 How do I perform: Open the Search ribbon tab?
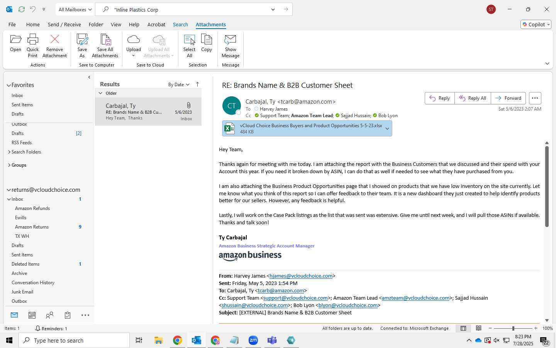pyautogui.click(x=180, y=24)
